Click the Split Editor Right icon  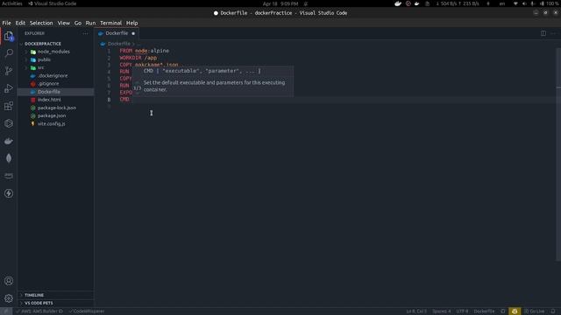543,33
